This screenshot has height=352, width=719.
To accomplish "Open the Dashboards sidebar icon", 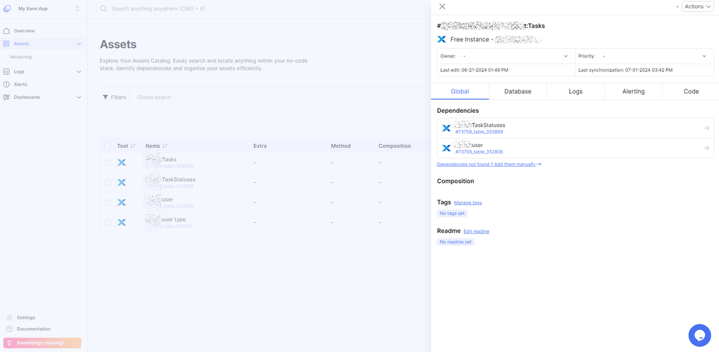I will 7,97.
